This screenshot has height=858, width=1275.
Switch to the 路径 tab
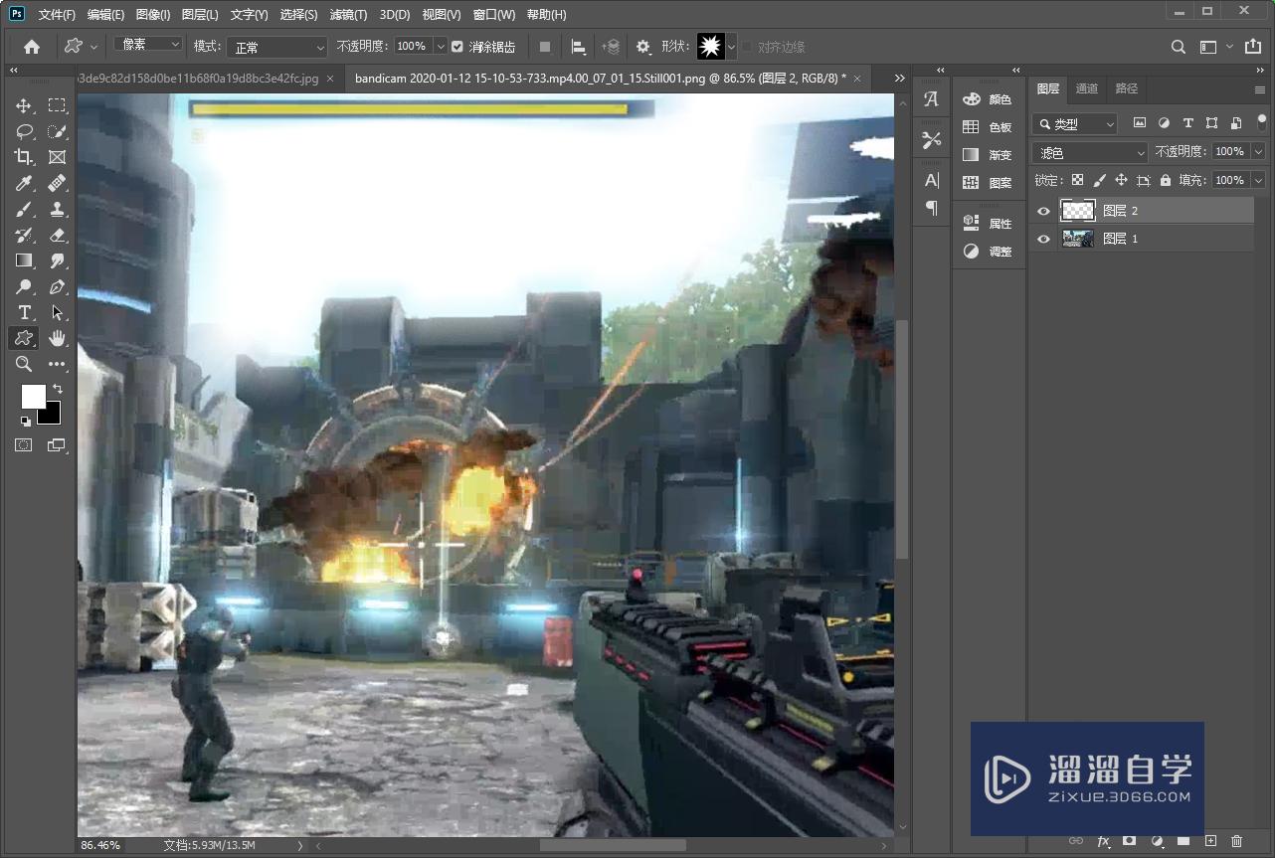(1126, 88)
